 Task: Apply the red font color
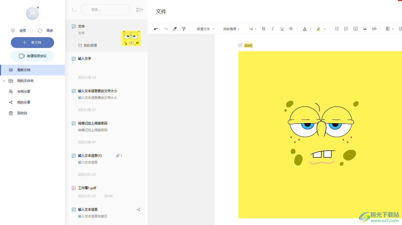[x=305, y=29]
